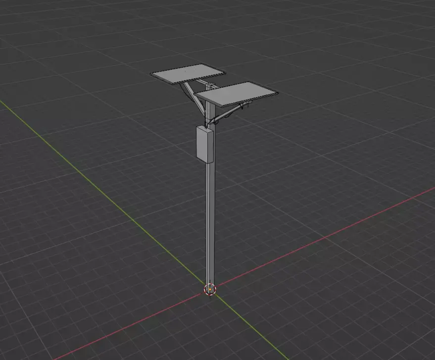
Task: Click the rectangular control box on the pole
Action: coord(205,144)
